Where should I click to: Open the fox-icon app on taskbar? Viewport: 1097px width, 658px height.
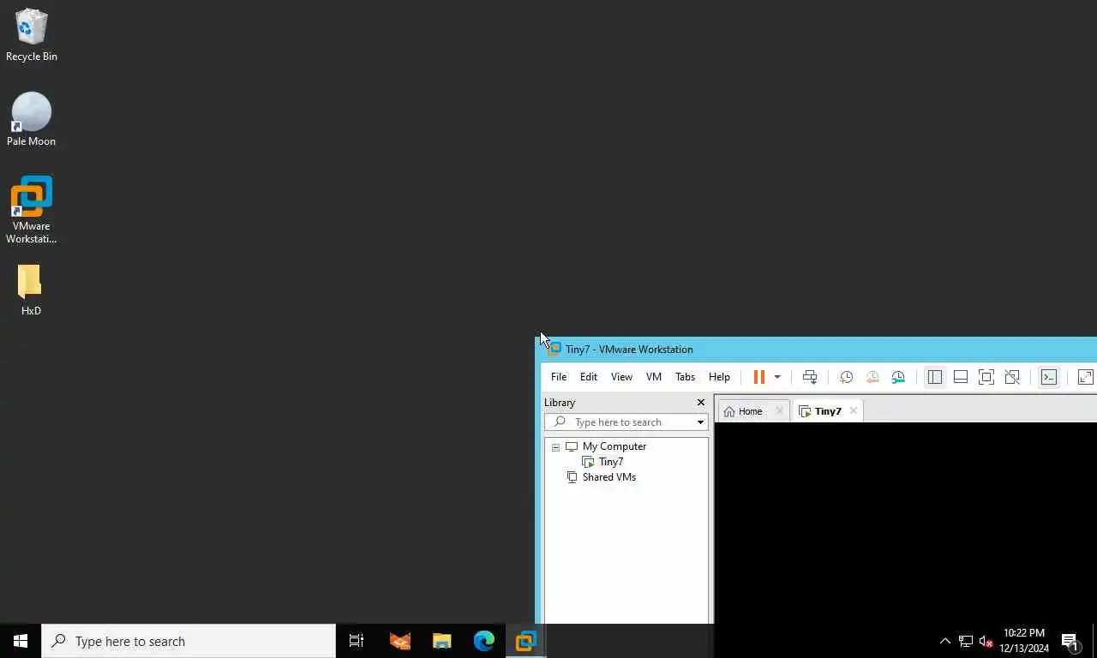pos(399,641)
